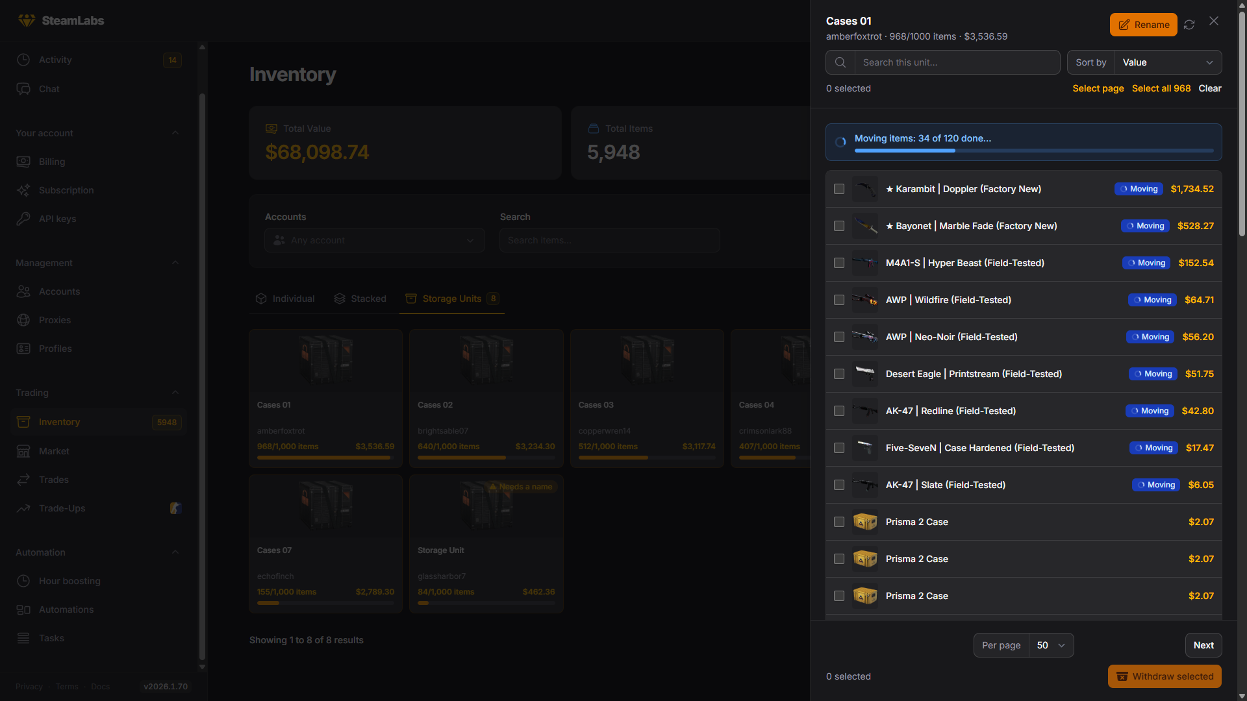
Task: Open the Accounts sidebar icon
Action: (23, 291)
